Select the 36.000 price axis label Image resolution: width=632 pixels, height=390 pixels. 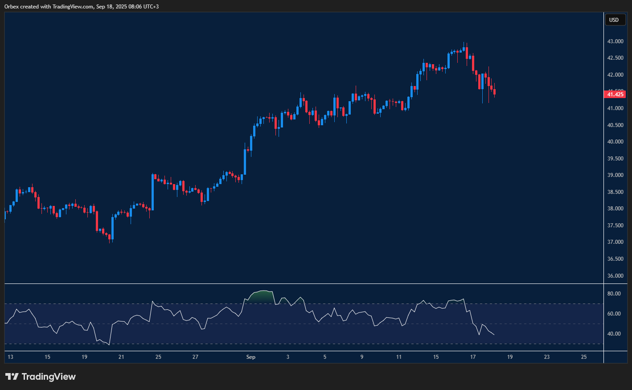pyautogui.click(x=615, y=276)
